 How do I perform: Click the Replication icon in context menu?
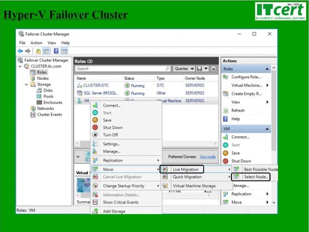tap(95, 160)
